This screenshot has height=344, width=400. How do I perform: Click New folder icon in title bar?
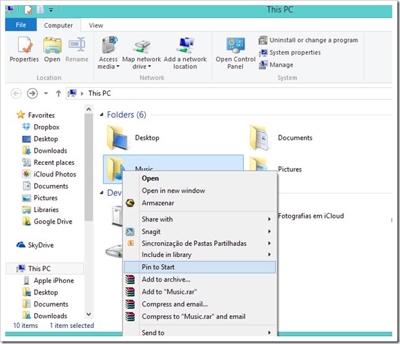click(40, 10)
